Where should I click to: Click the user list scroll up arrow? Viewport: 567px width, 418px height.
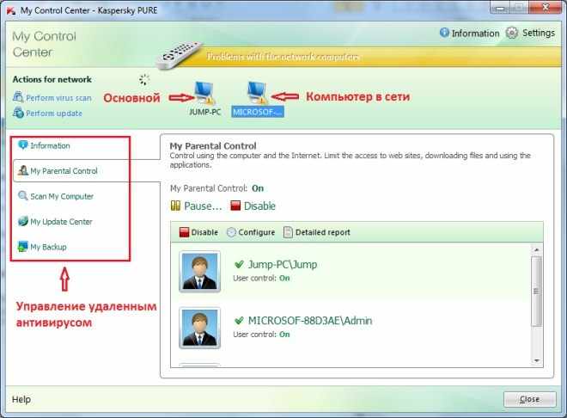(x=537, y=249)
